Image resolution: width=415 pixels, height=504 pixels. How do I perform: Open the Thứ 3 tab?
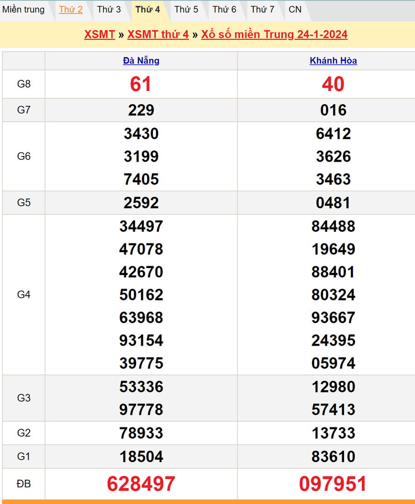point(109,9)
